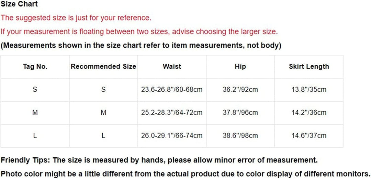Click skirt length 14.6"/37cm

(x=309, y=136)
